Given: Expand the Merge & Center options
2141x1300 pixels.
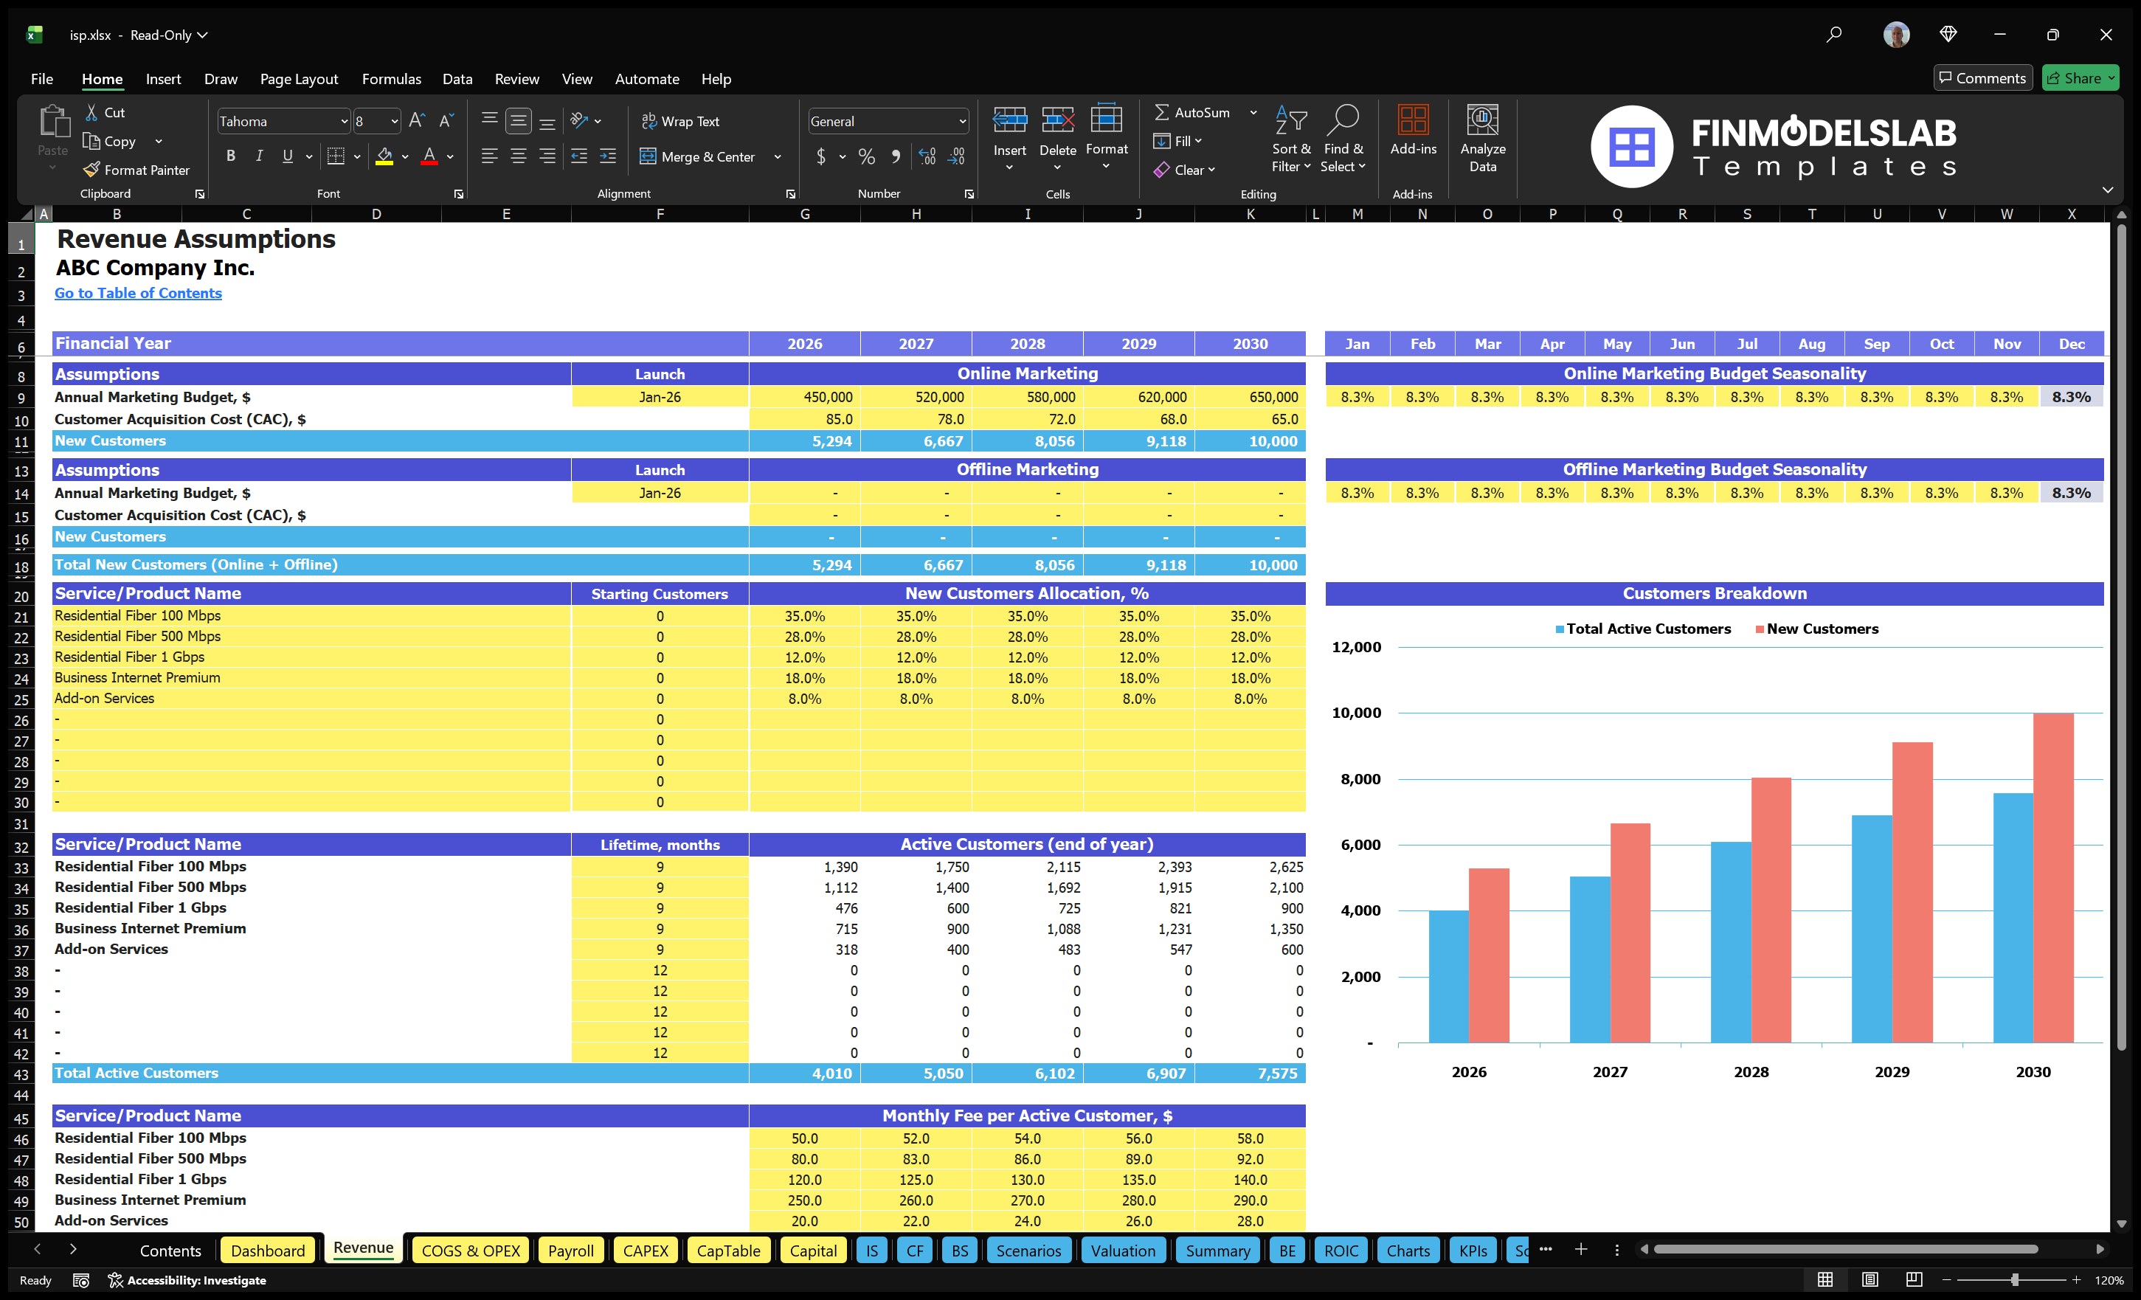Looking at the screenshot, I should click(778, 156).
